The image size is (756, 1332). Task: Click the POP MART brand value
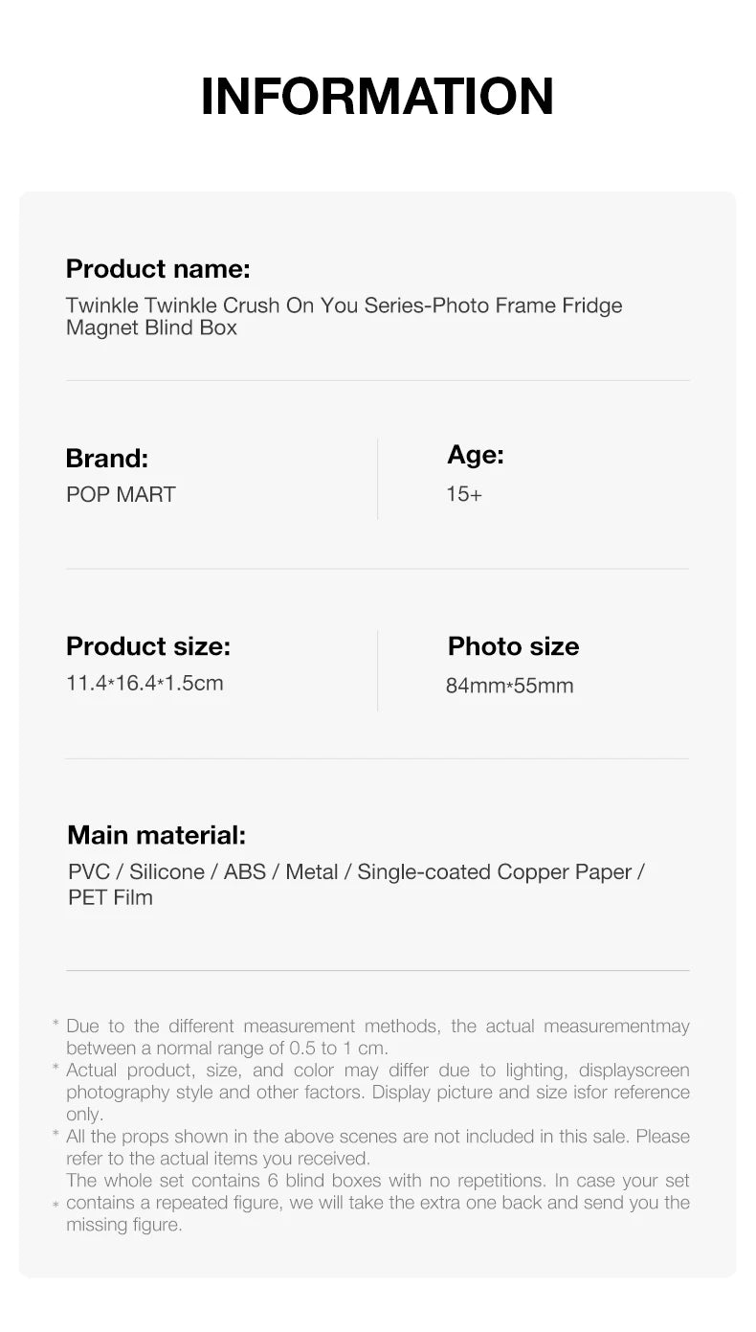tap(121, 494)
